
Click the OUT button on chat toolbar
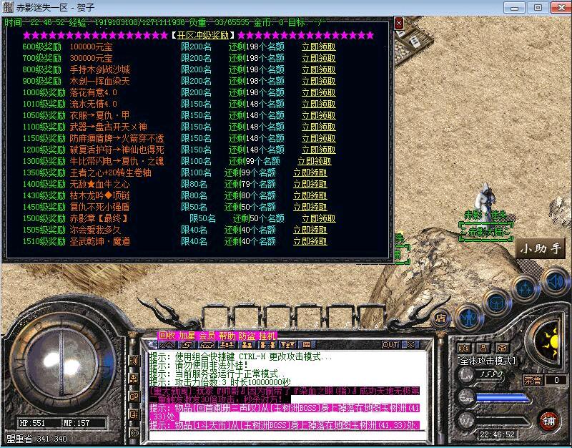point(390,345)
